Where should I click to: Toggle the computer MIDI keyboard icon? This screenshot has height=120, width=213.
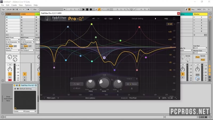189,9
